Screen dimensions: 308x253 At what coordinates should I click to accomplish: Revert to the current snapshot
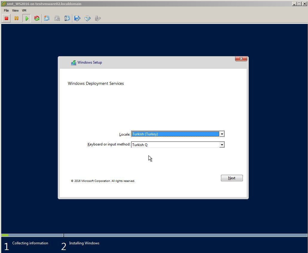57,18
